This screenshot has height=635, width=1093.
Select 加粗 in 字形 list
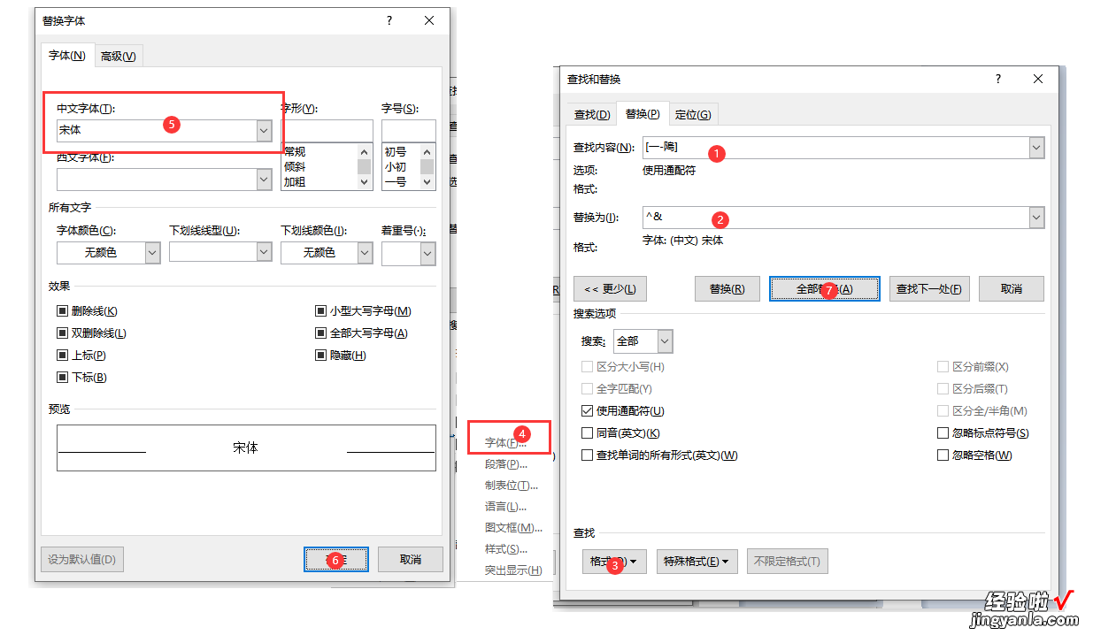[296, 182]
